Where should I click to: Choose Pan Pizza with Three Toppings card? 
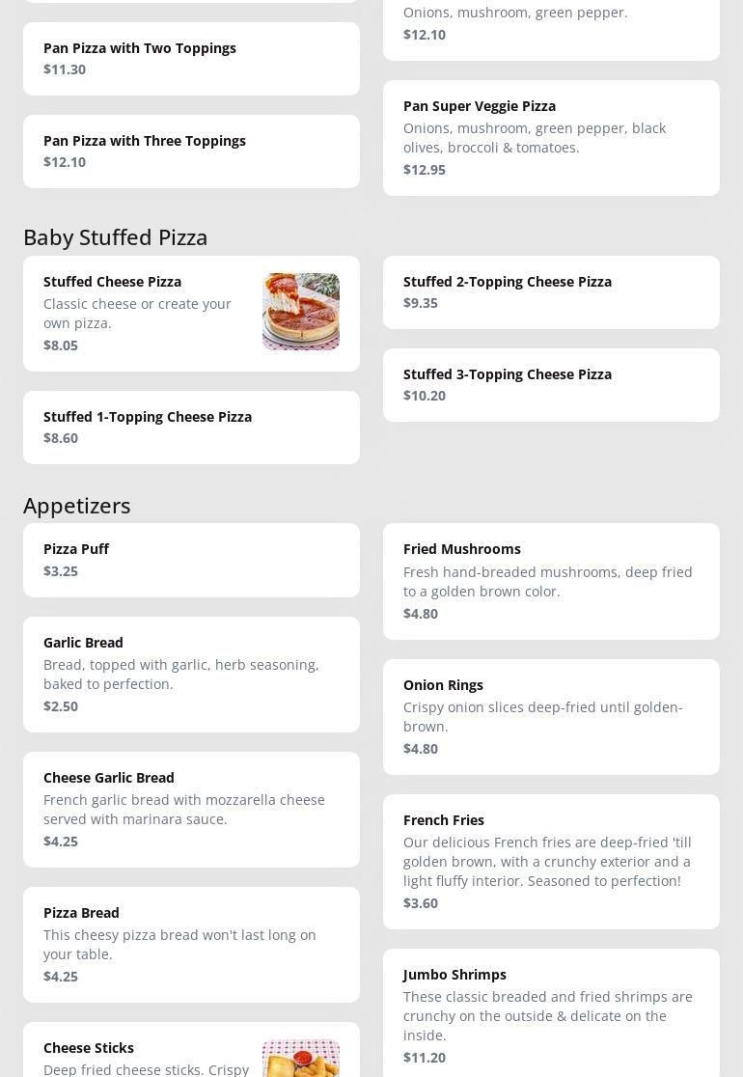(x=192, y=152)
